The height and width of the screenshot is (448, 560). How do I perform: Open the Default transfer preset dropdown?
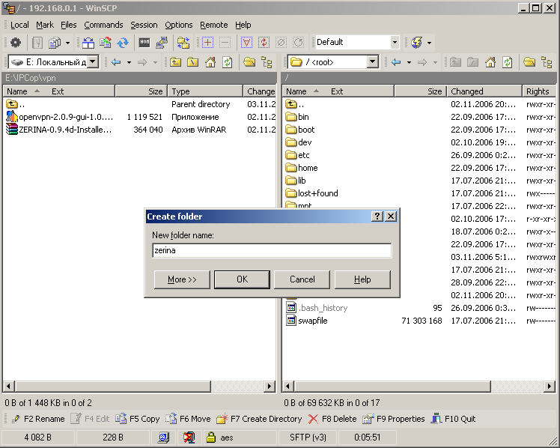tap(395, 42)
